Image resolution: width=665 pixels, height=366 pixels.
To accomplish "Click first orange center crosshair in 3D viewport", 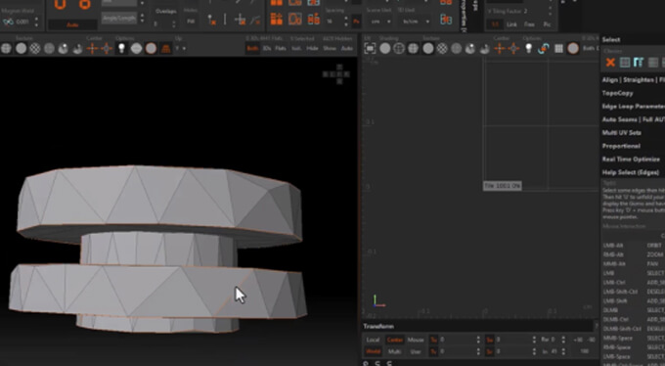I will click(x=92, y=48).
